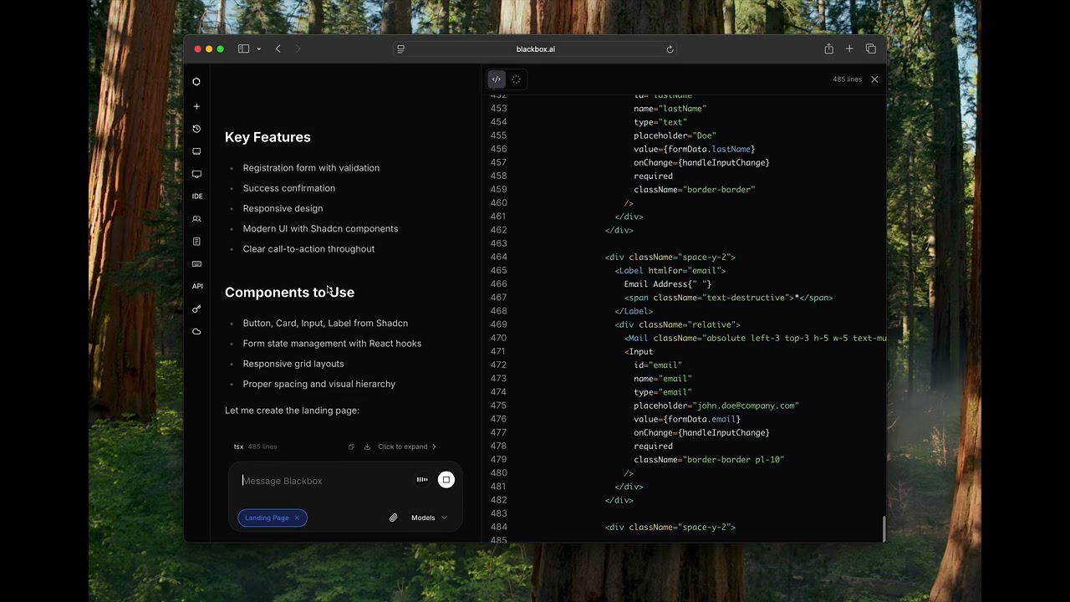Click line 470 Mail className code

pyautogui.click(x=755, y=338)
